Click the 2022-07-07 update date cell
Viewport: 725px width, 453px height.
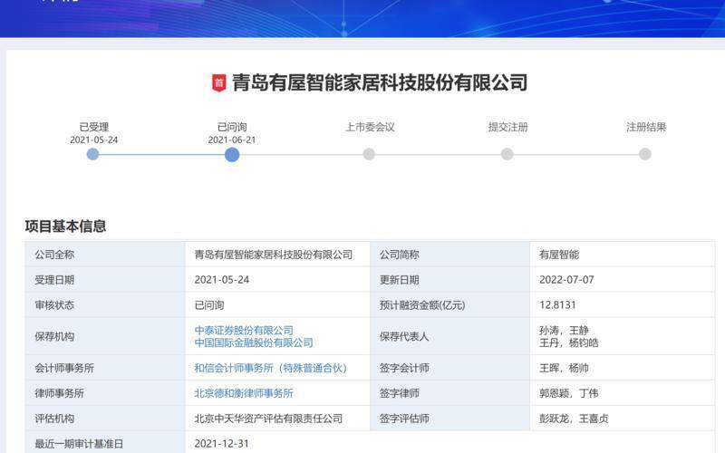(623, 280)
